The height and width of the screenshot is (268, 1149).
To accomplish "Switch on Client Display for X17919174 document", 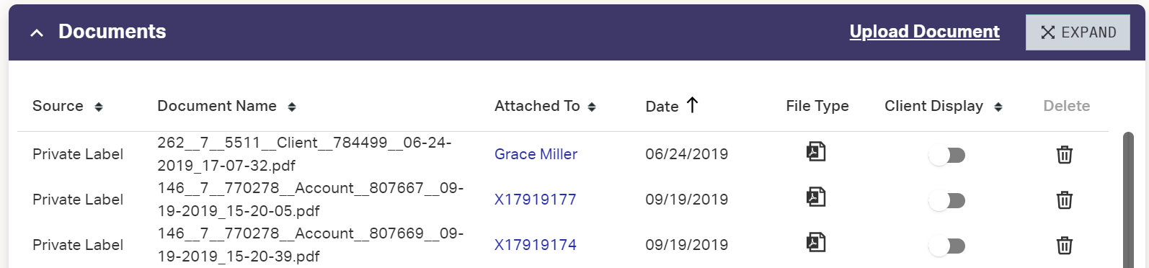I will [x=947, y=246].
